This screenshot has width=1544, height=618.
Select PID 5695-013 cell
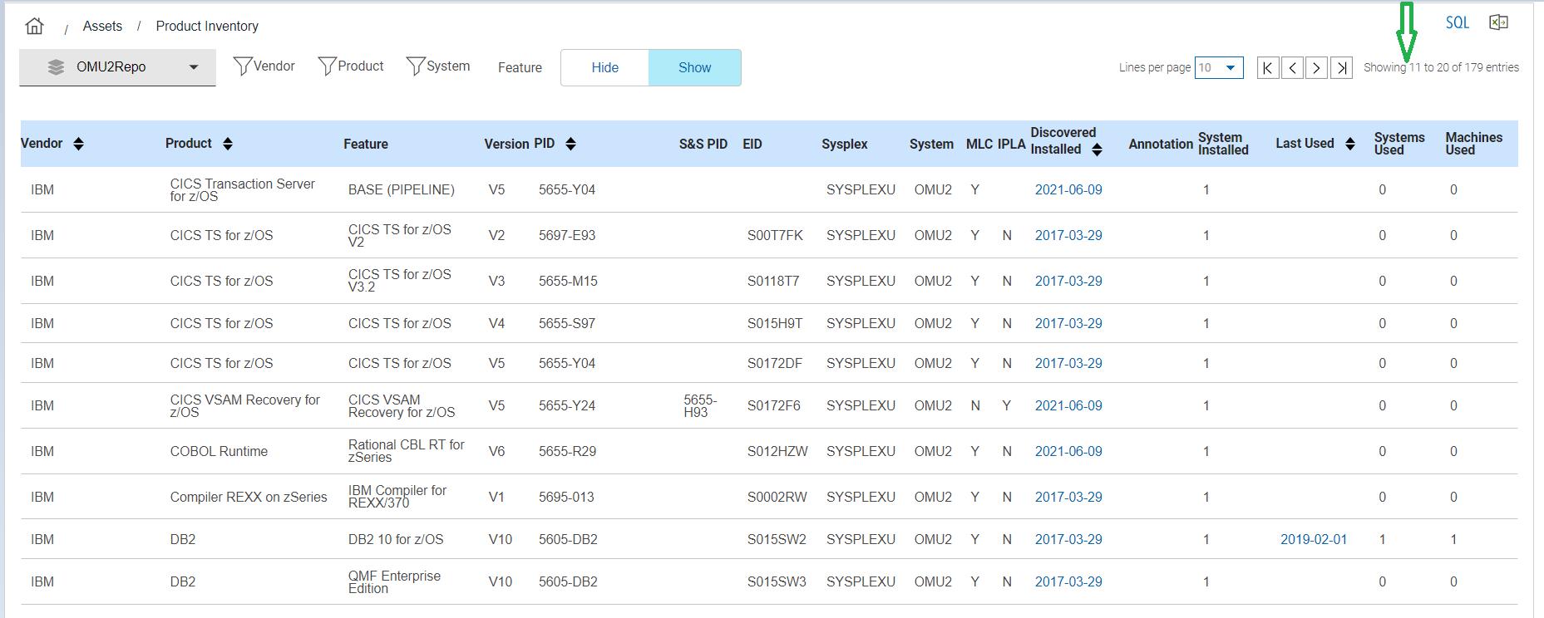point(566,497)
